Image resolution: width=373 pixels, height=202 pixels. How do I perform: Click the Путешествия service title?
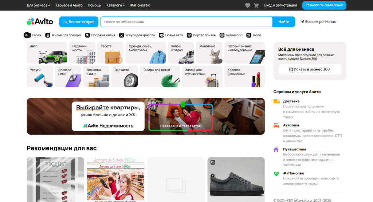click(294, 149)
